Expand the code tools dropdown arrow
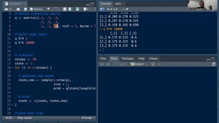219x123 pixels. point(59,9)
